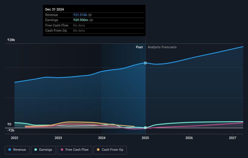Click the Free Cash Flow row in tooltip
Screen dimensions: 248x158
(94, 25)
